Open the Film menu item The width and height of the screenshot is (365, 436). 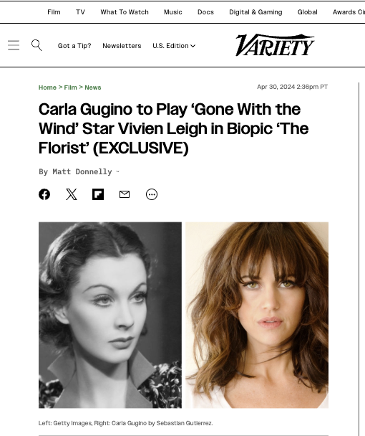[x=54, y=12]
